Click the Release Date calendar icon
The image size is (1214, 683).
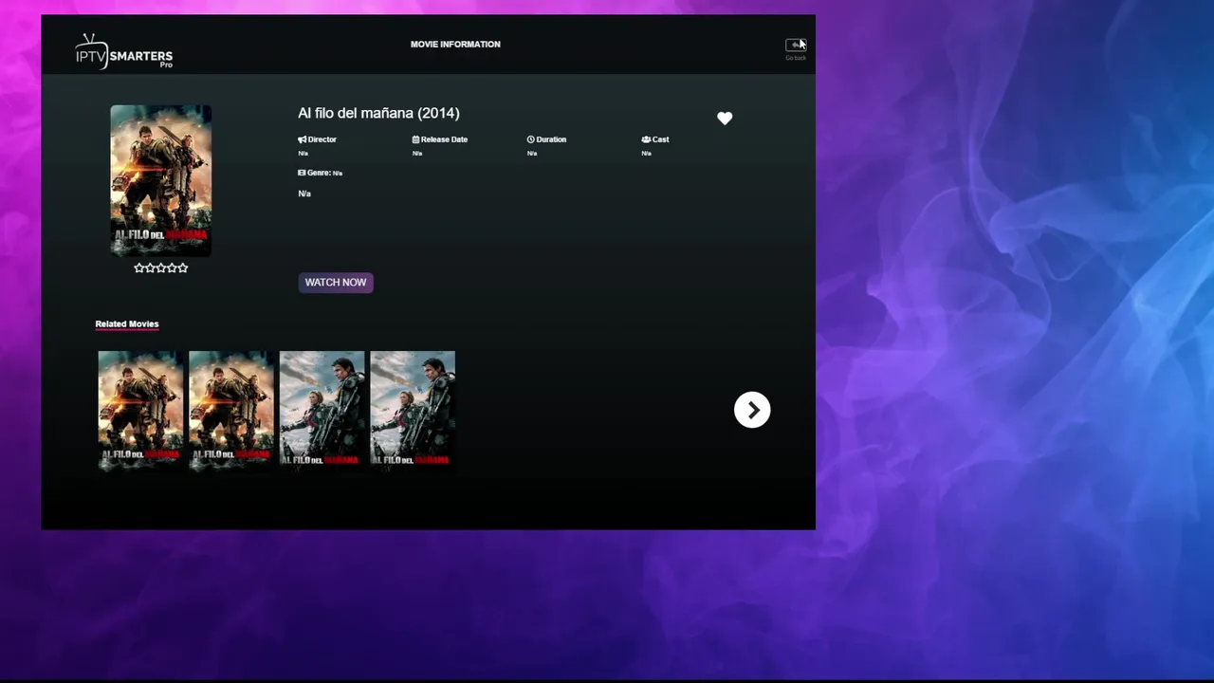(x=415, y=139)
